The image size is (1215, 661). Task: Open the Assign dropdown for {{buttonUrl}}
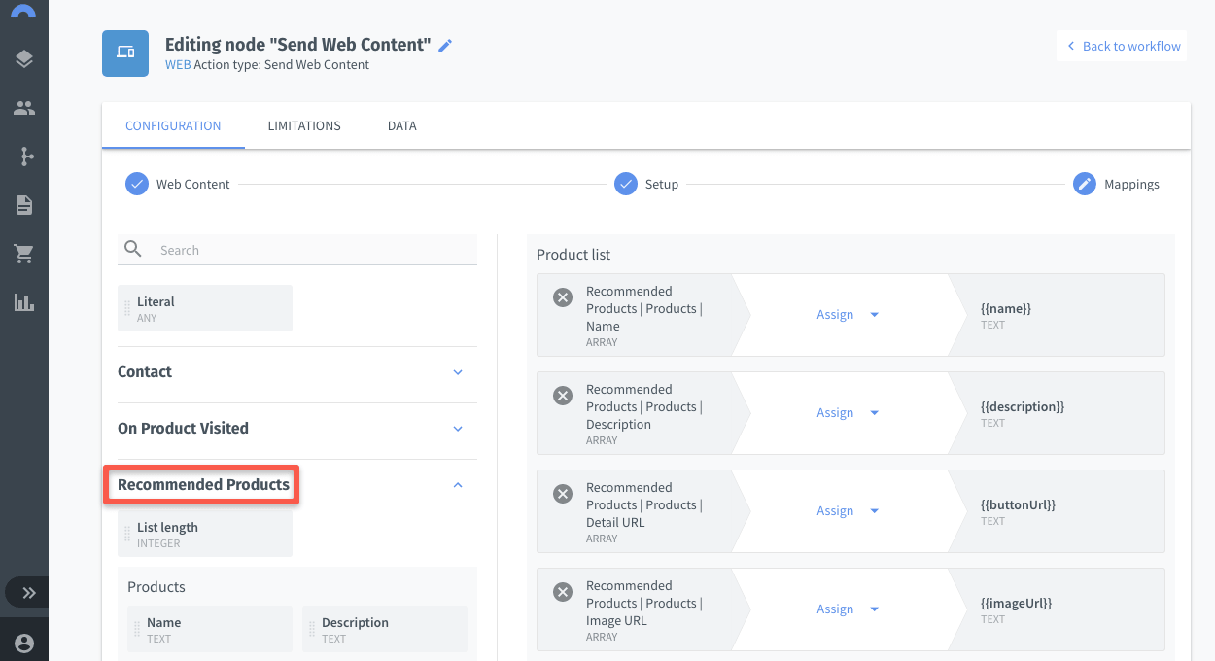point(848,511)
